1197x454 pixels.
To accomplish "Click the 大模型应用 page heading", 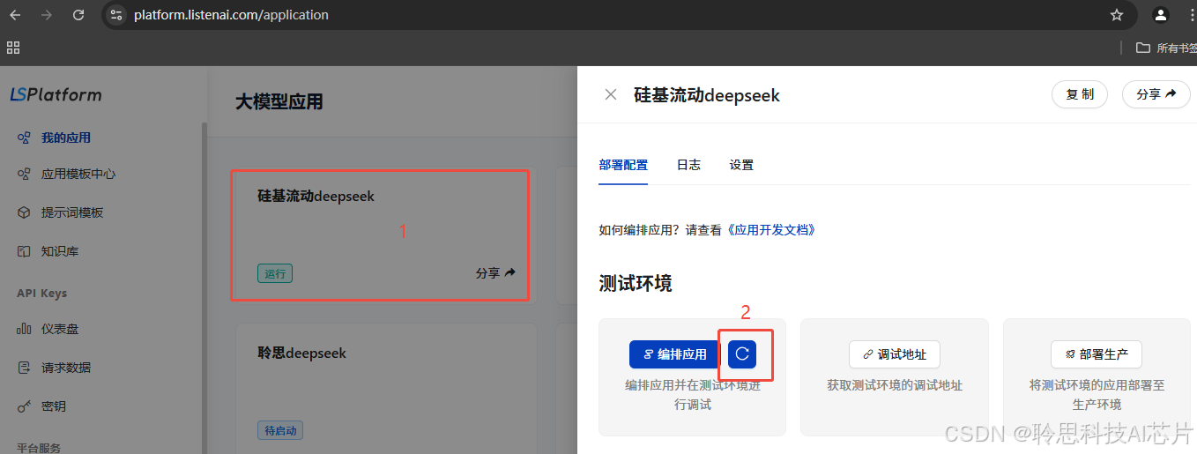I will click(279, 101).
